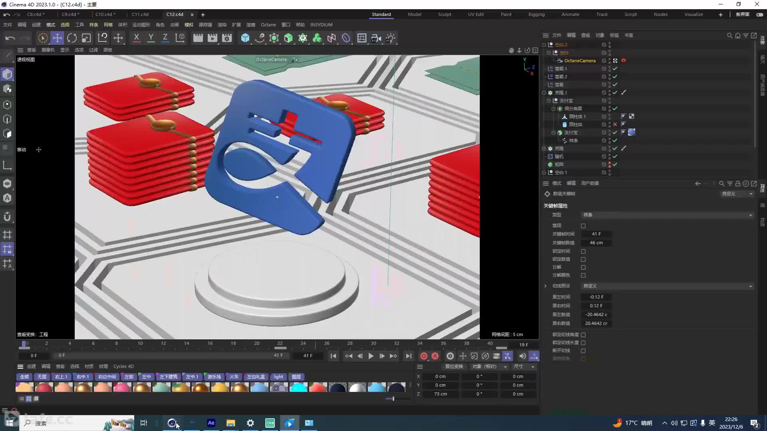Toggle the 禁用 checkbox
This screenshot has height=431, width=767.
click(583, 226)
